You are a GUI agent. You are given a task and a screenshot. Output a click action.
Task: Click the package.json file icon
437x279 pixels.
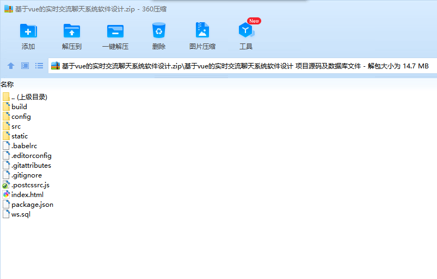click(x=6, y=204)
